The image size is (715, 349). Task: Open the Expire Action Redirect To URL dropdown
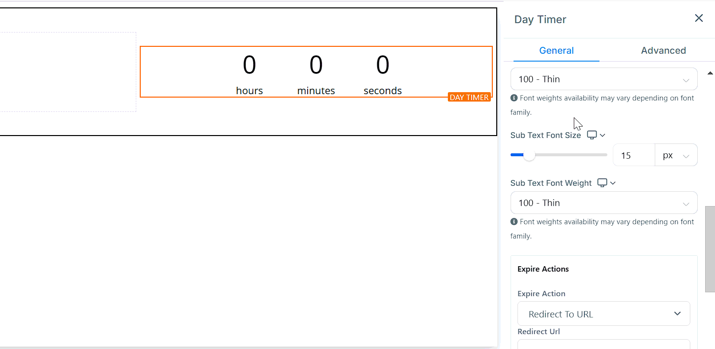point(603,314)
